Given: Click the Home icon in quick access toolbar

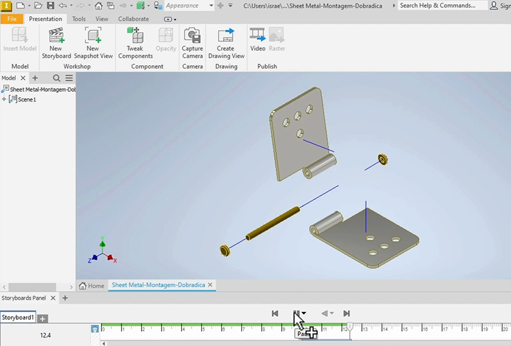Looking at the screenshot, I should click(98, 5).
